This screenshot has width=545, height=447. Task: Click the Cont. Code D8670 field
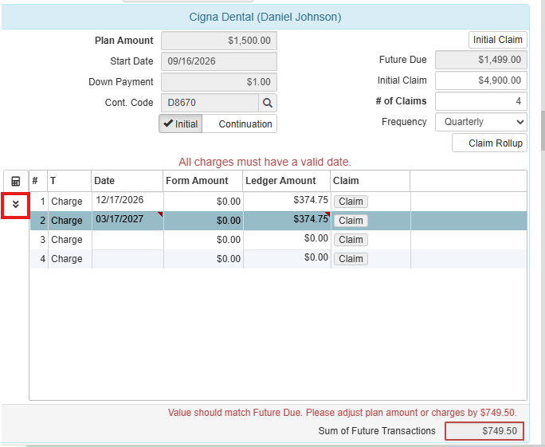pyautogui.click(x=210, y=103)
